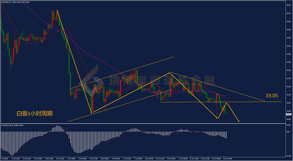
Task: Select the last MACD histogram bar
Action: click(226, 135)
